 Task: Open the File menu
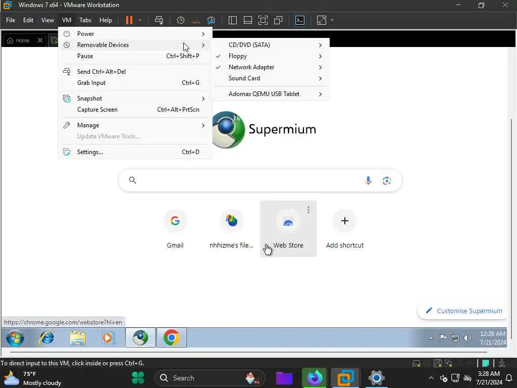11,20
